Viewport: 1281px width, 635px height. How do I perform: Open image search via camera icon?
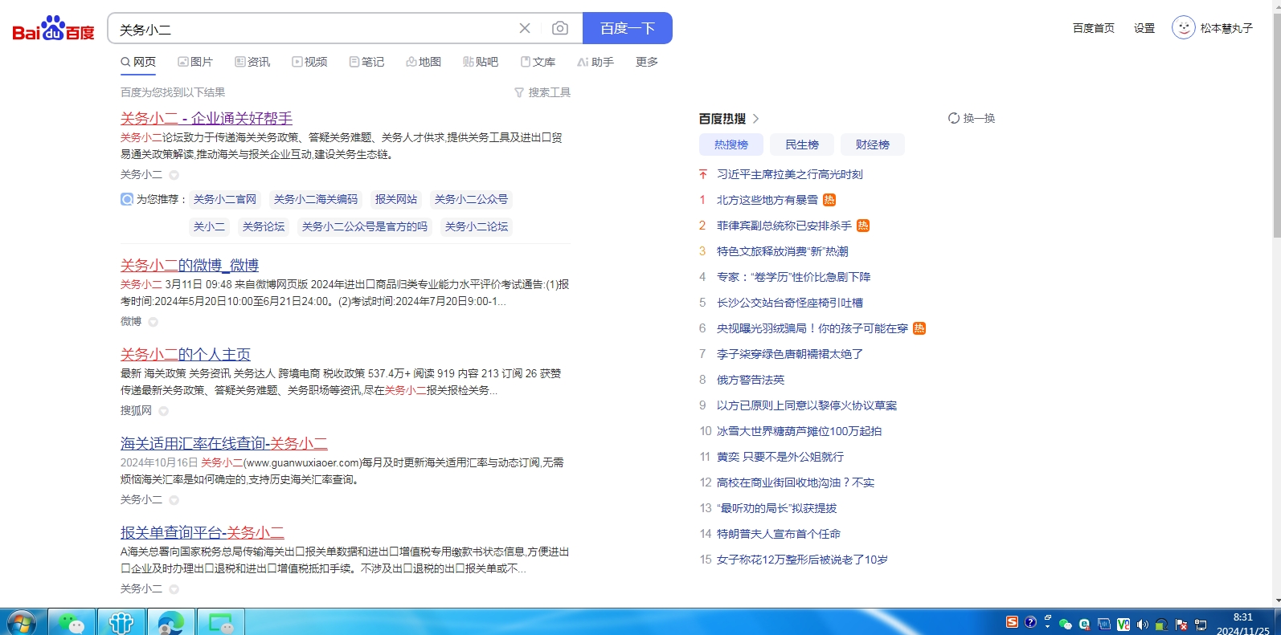point(560,28)
